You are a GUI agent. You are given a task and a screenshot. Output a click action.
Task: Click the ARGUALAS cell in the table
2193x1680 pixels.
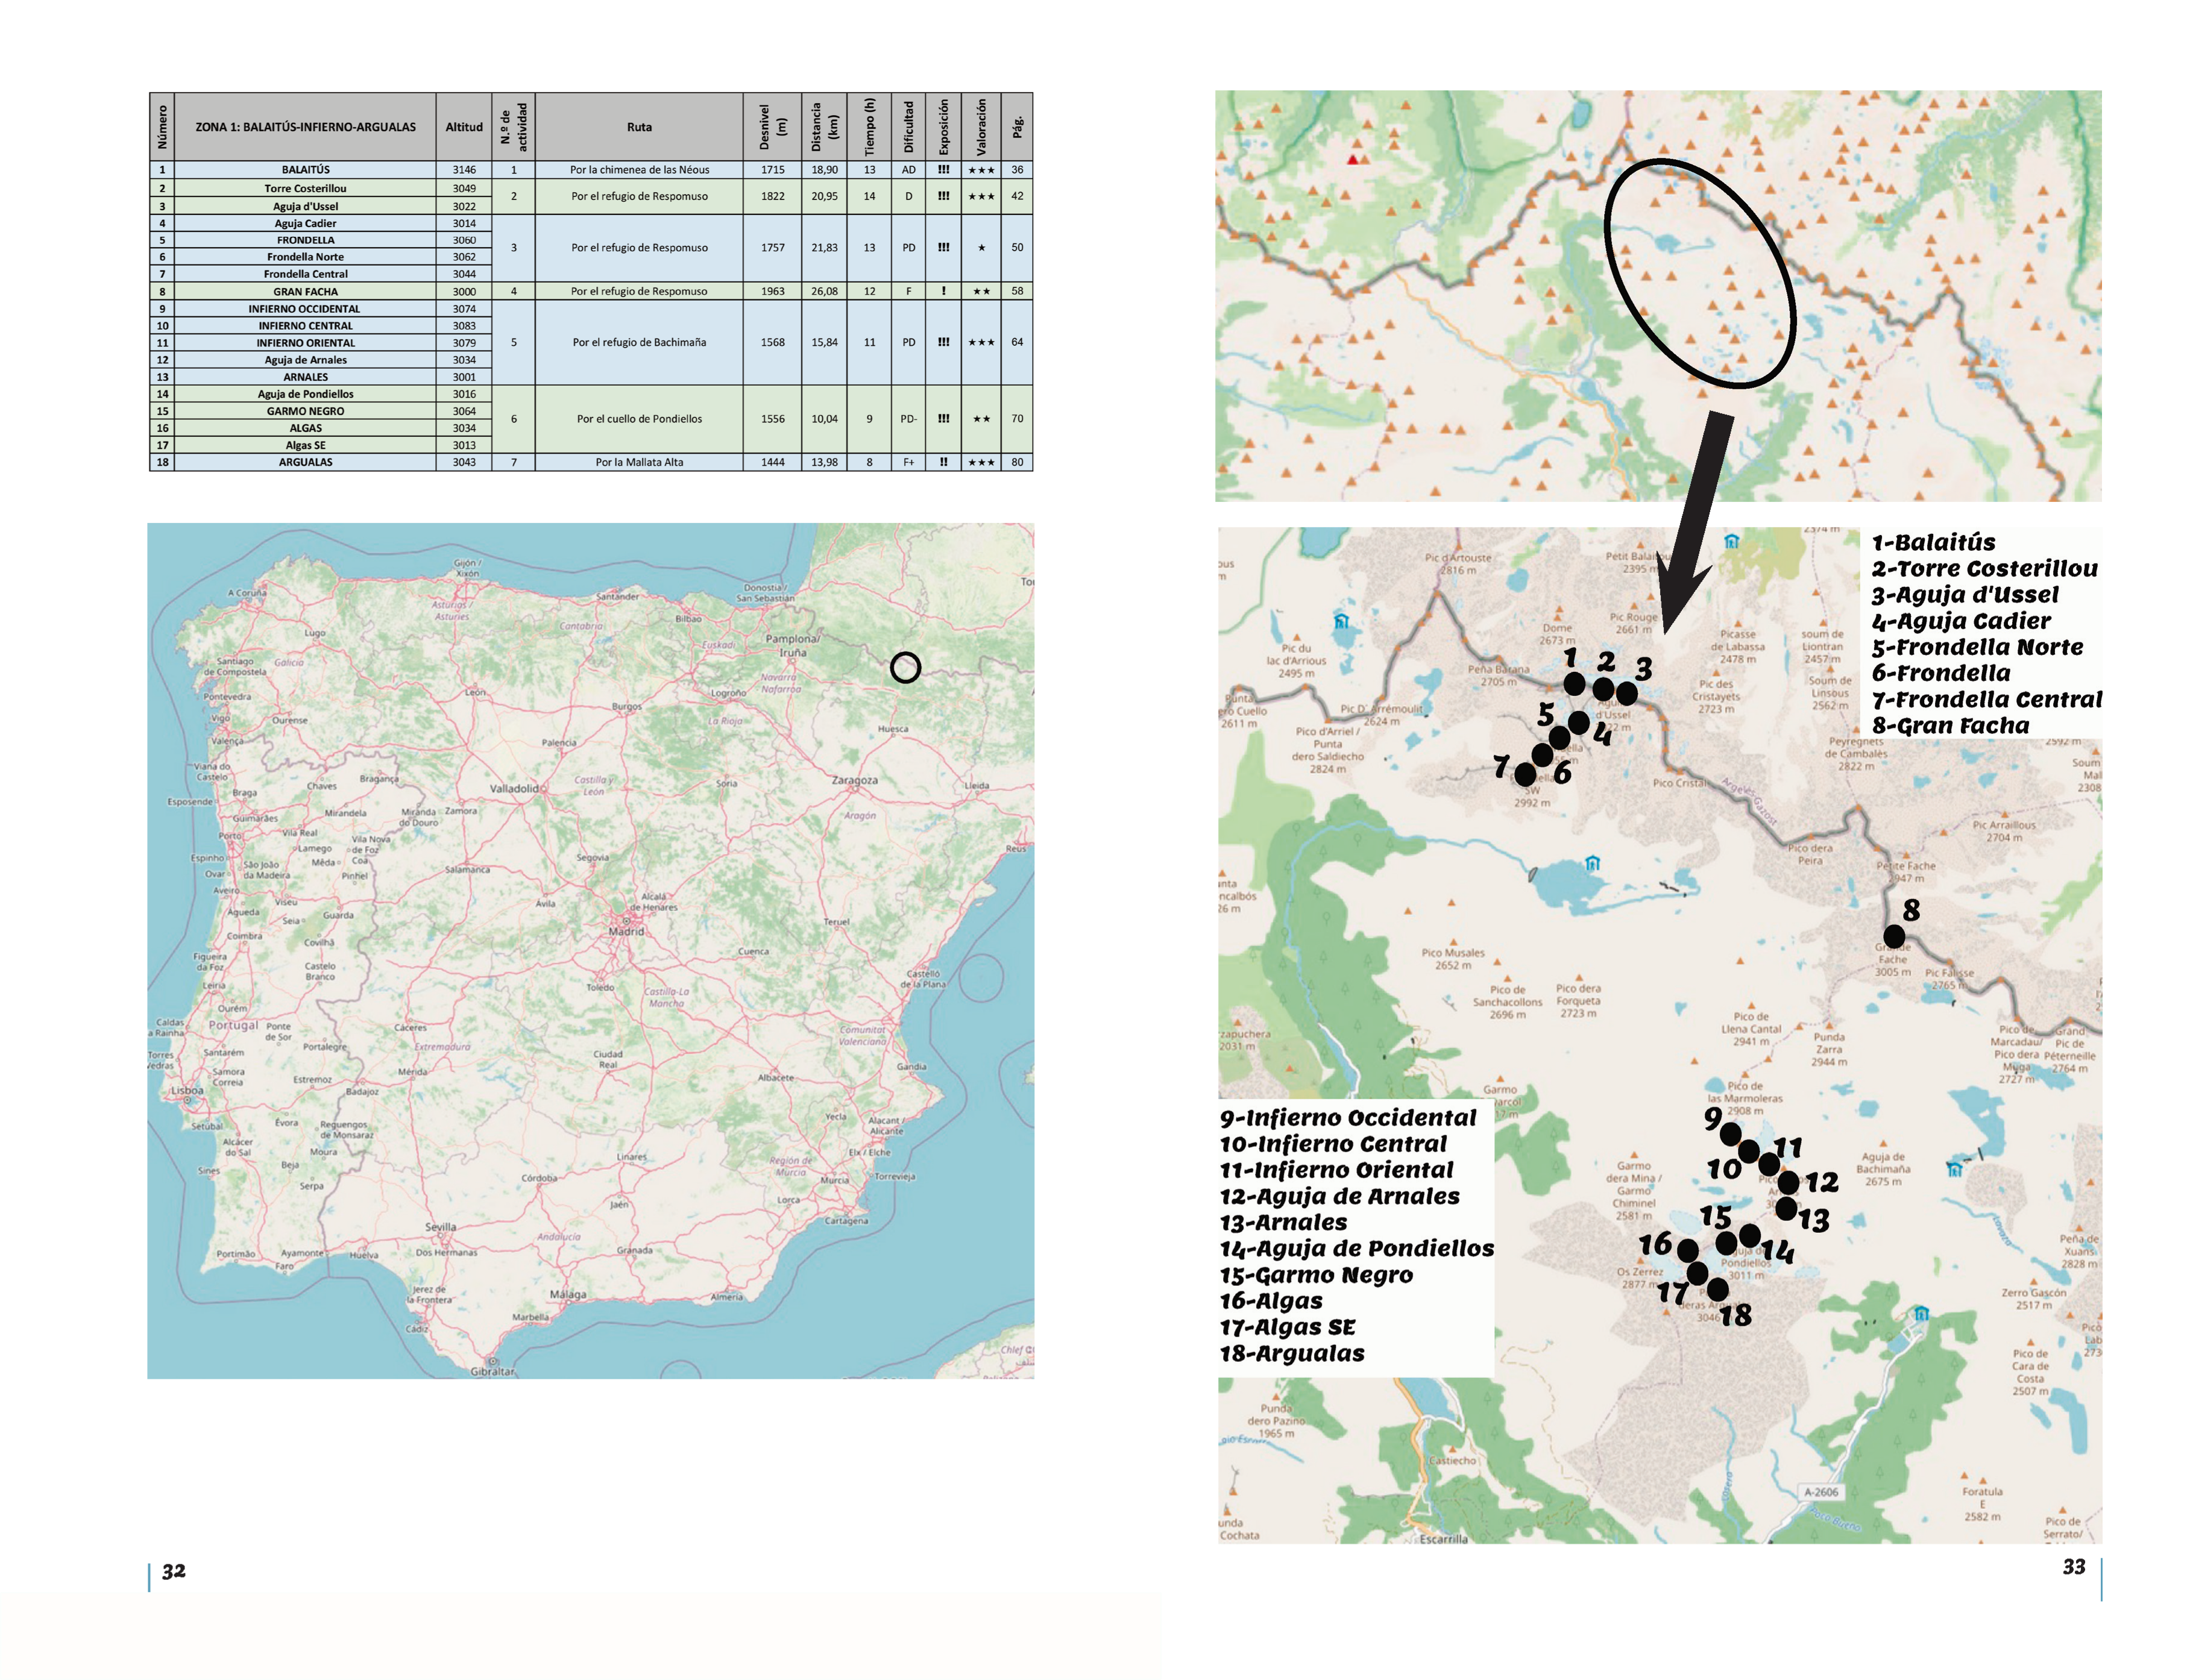305,462
